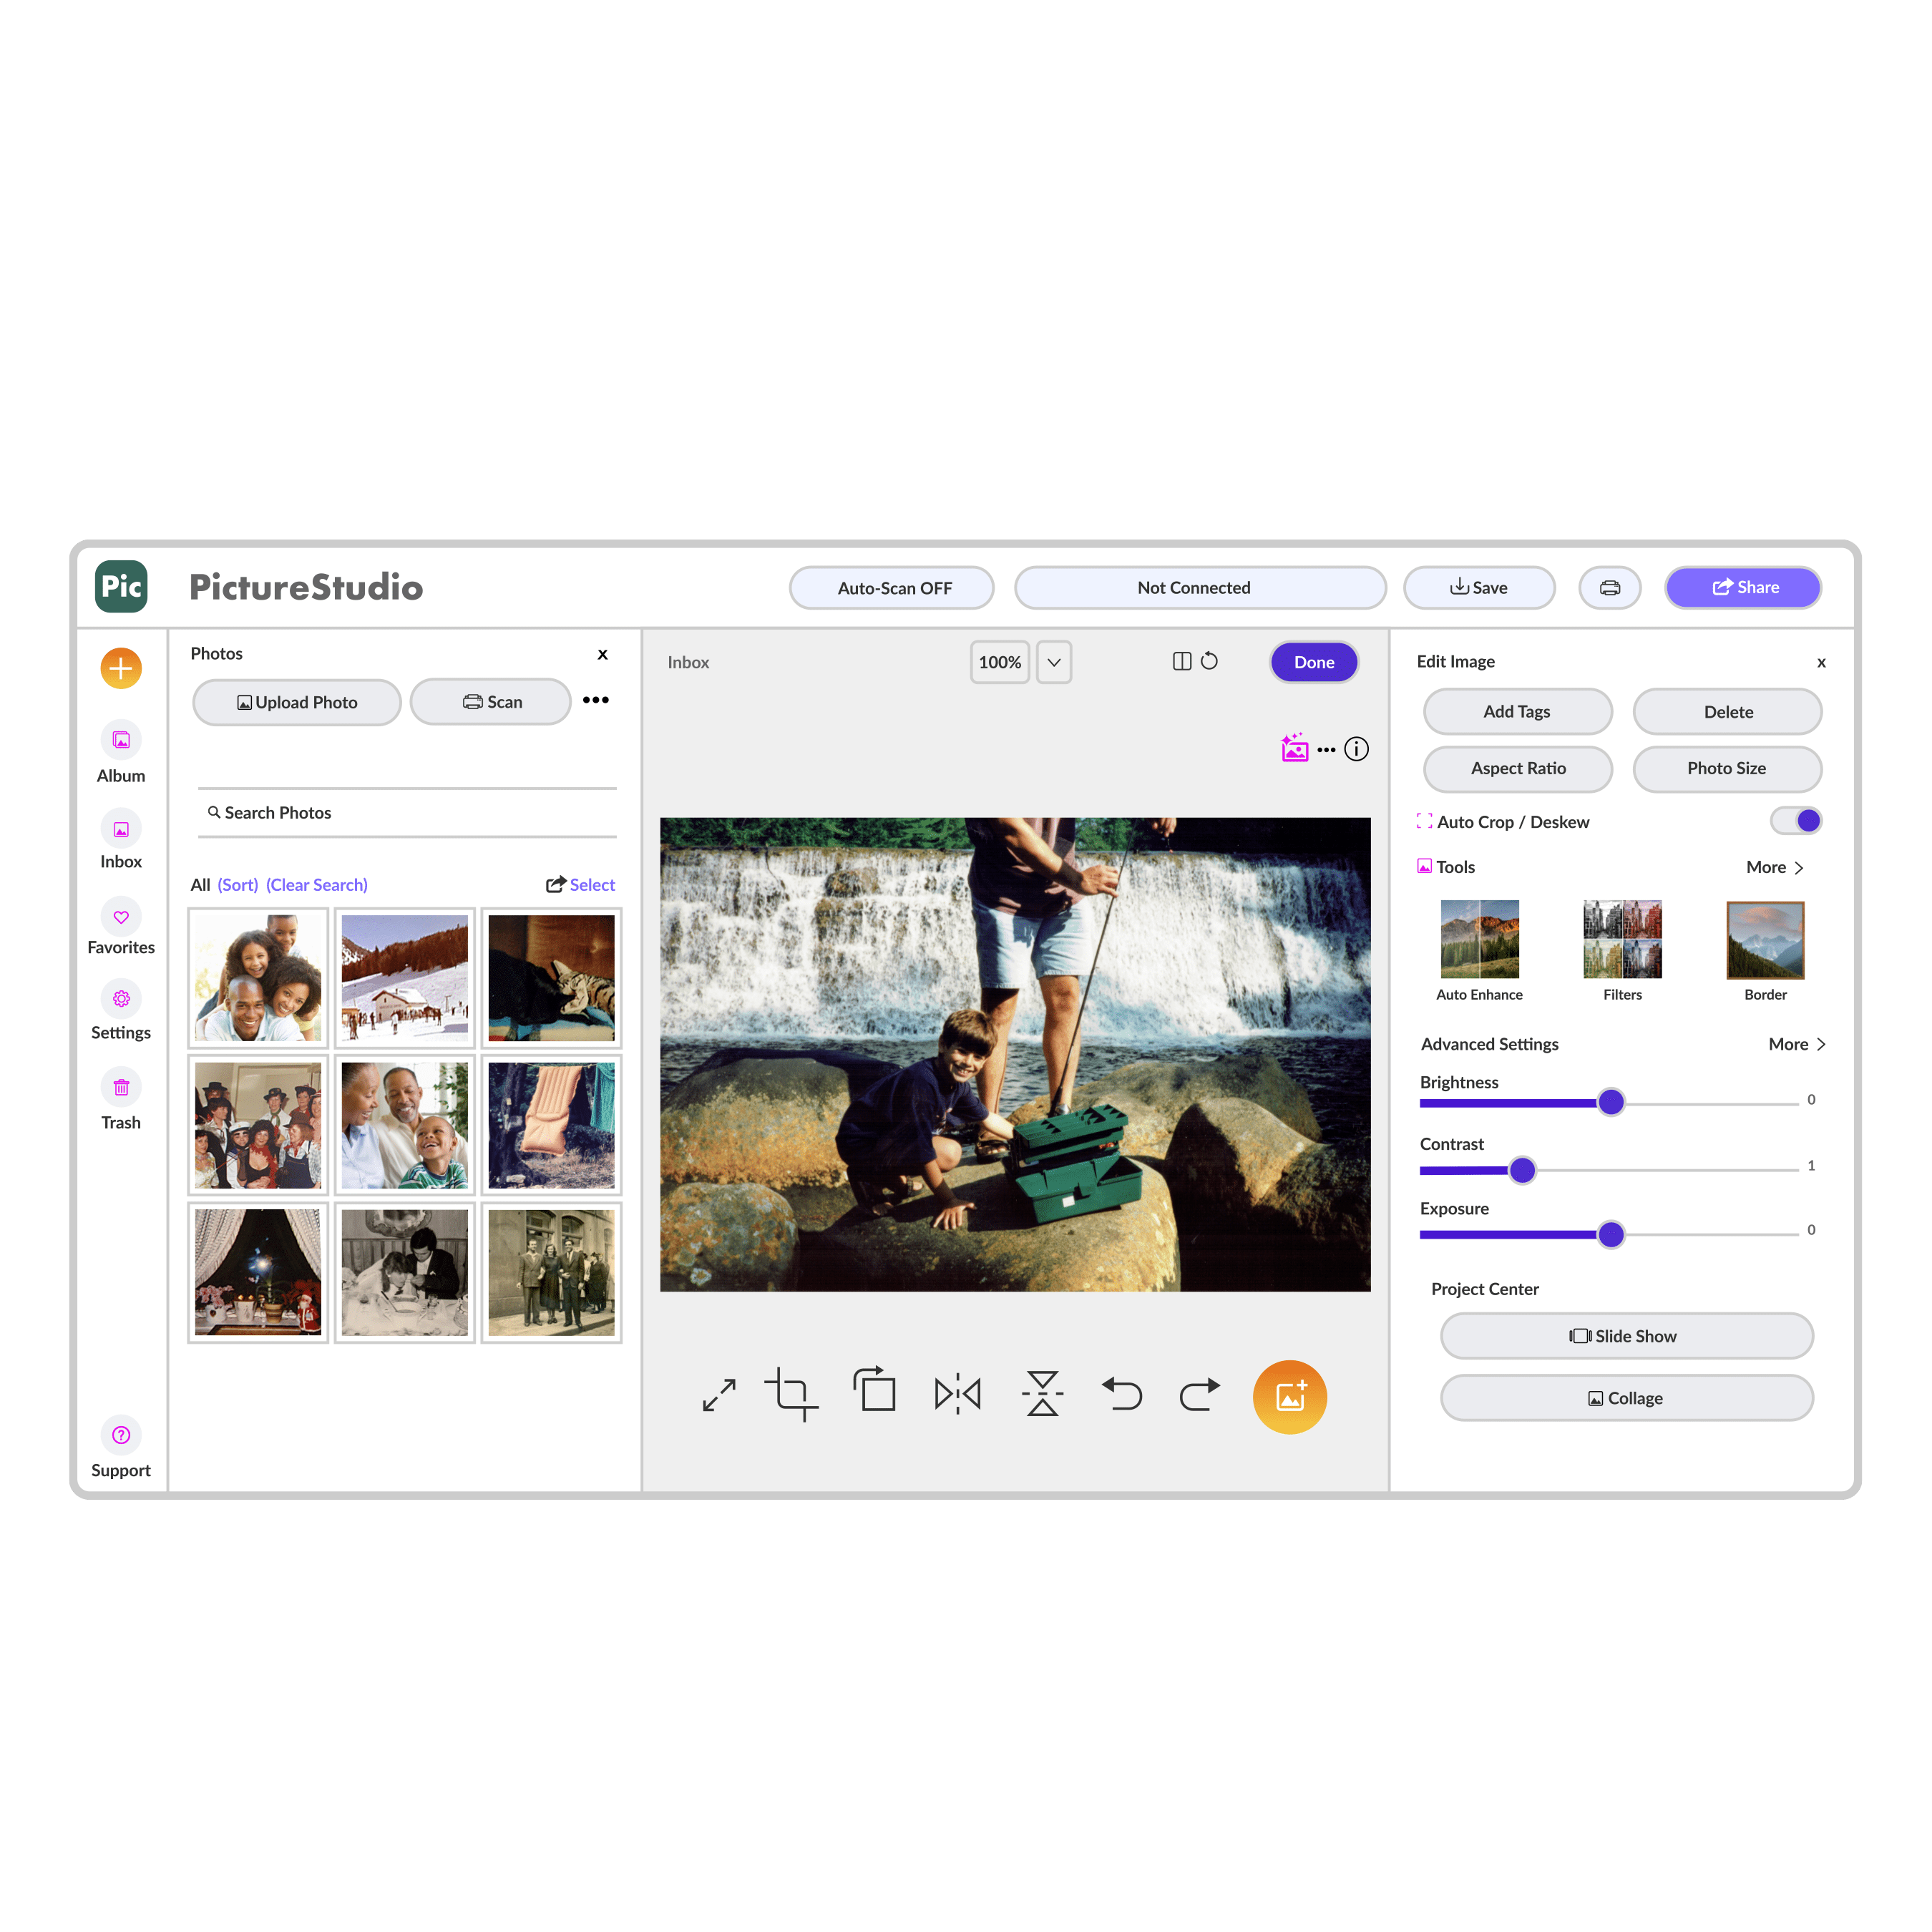The width and height of the screenshot is (1932, 1932).
Task: Select the crop tool icon
Action: (791, 1394)
